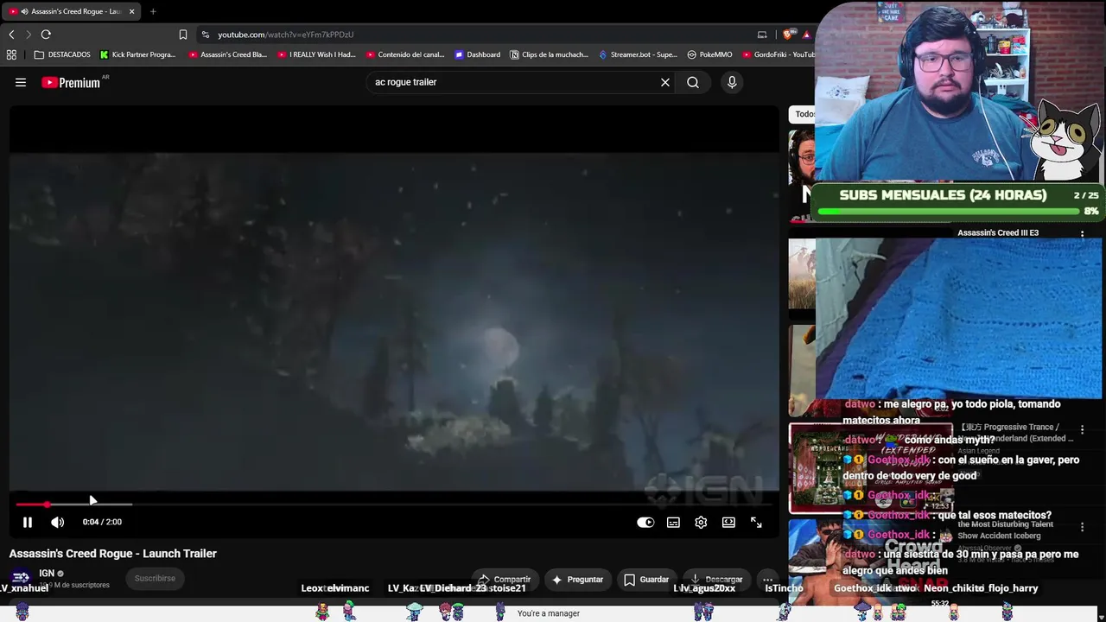Focus the youtube.com address bar URL

point(285,35)
